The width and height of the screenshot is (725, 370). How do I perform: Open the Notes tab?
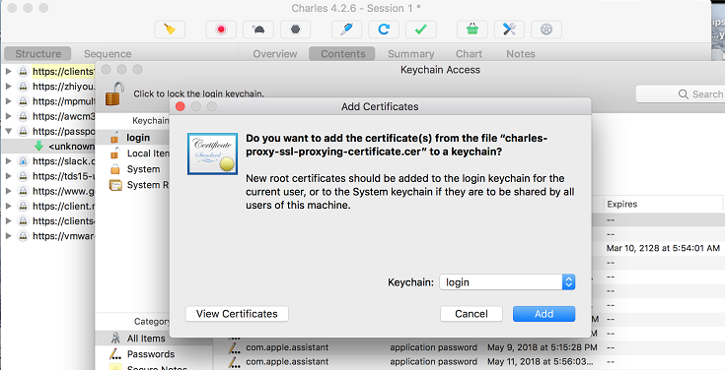coord(520,53)
